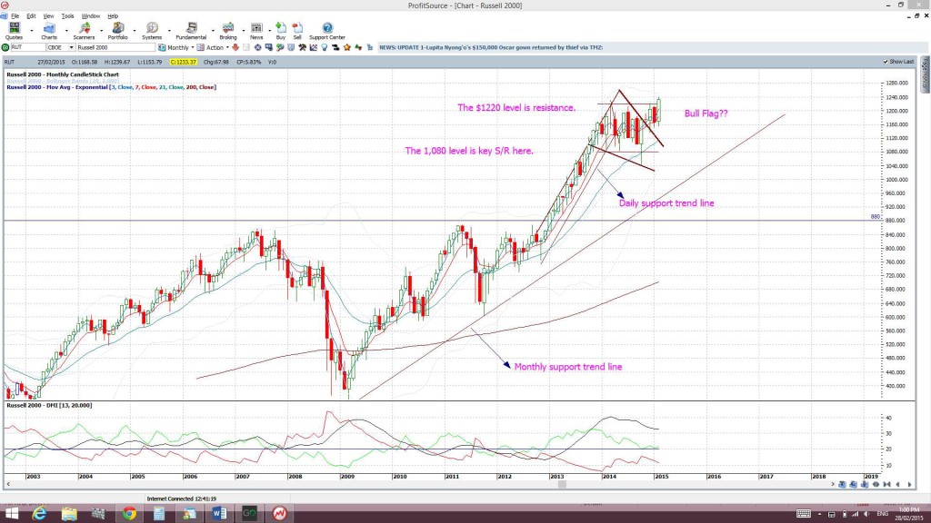Viewport: 931px width, 523px height.
Task: Open the Window menu
Action: click(x=90, y=16)
